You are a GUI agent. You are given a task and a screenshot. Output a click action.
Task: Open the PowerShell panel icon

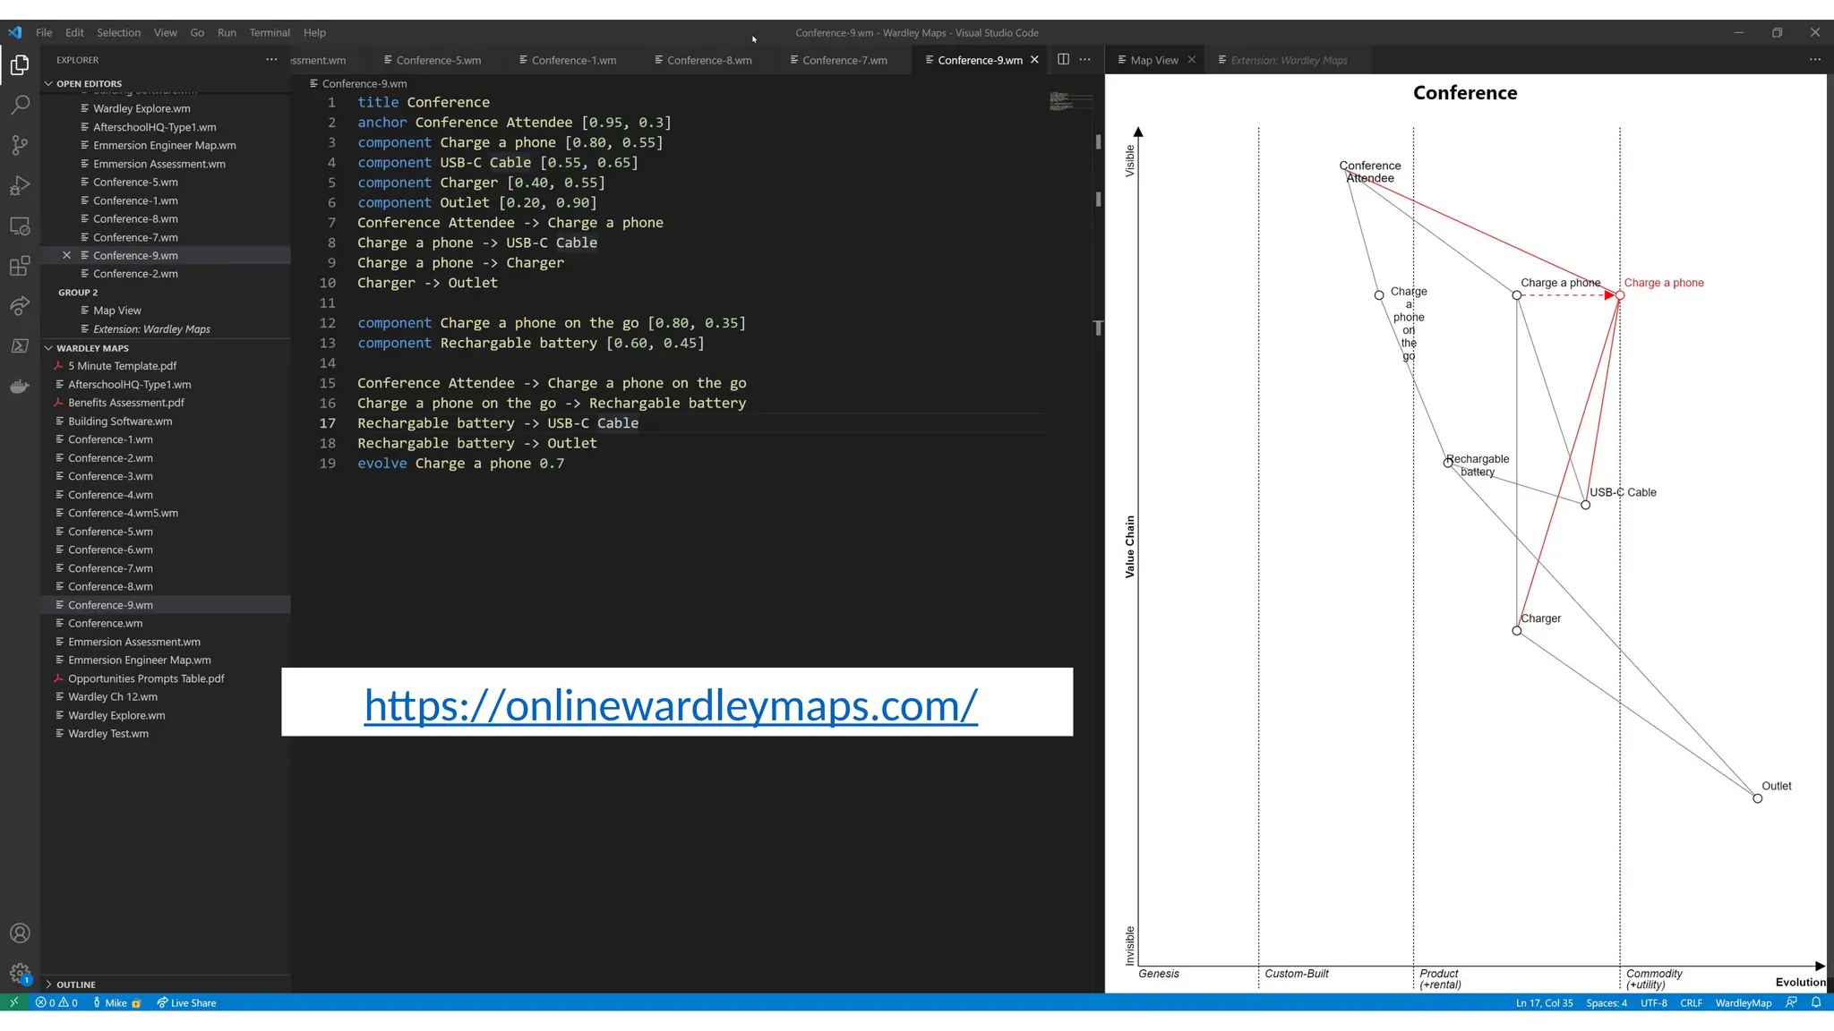(x=20, y=345)
